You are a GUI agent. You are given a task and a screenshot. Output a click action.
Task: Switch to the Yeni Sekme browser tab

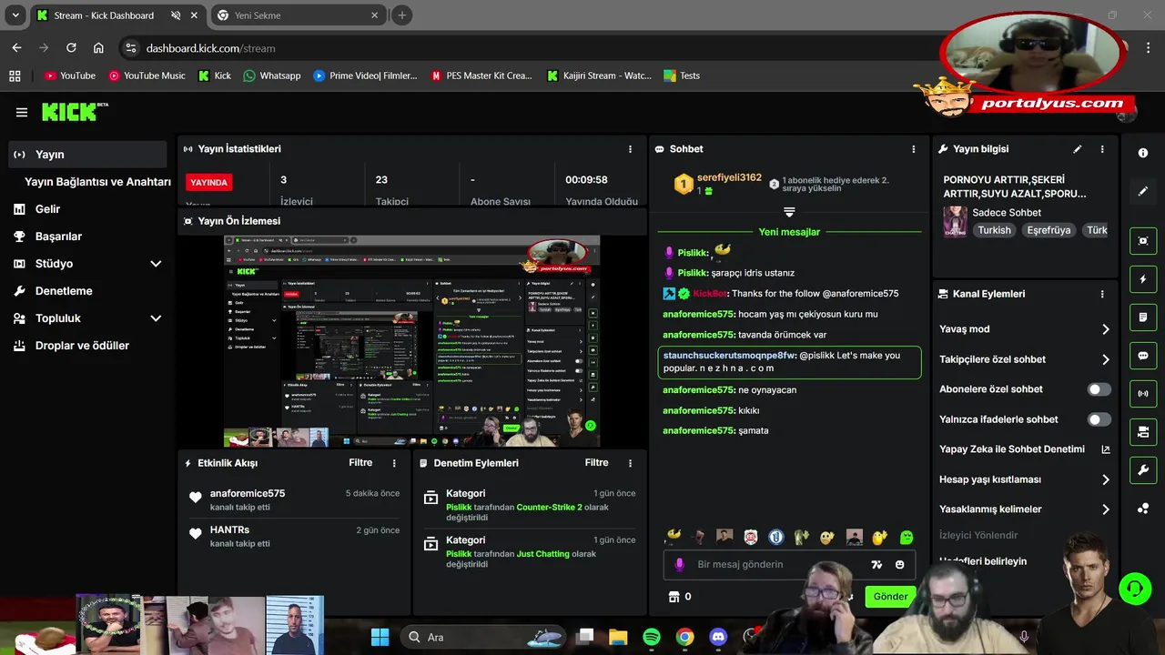[297, 15]
